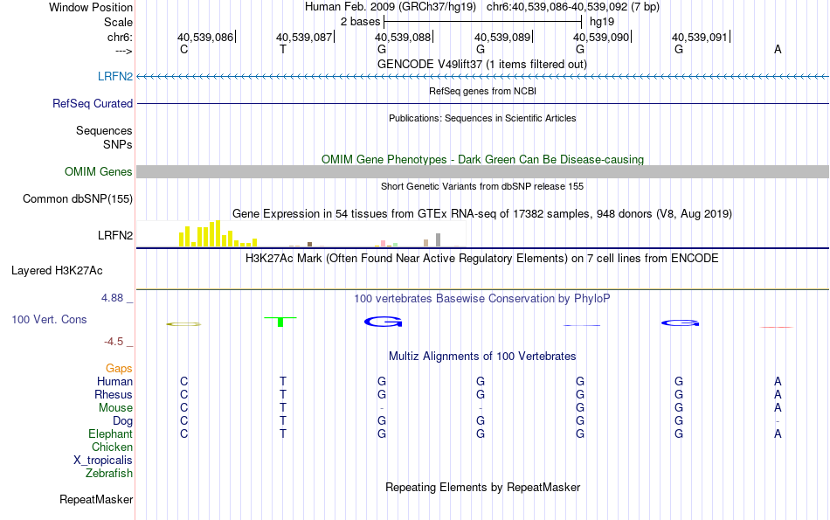Viewport: 830px width, 520px height.
Task: Open the Repeating Elements by RepeatMasker title
Action: tap(482, 487)
